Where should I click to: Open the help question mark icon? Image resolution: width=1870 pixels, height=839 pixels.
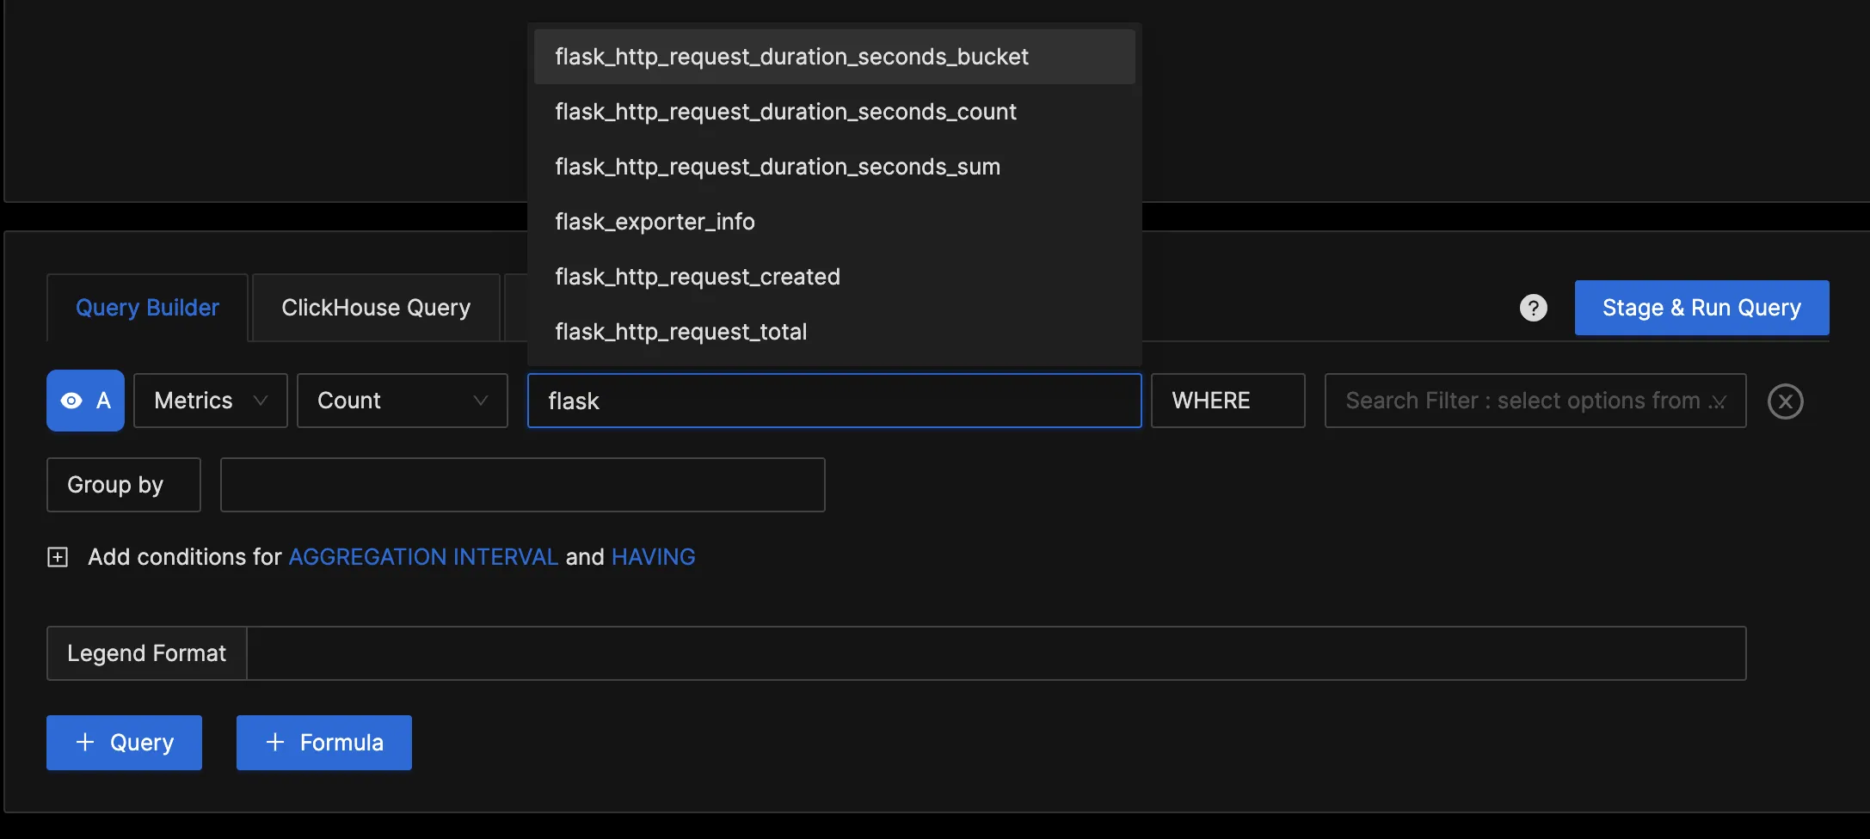[x=1533, y=308]
